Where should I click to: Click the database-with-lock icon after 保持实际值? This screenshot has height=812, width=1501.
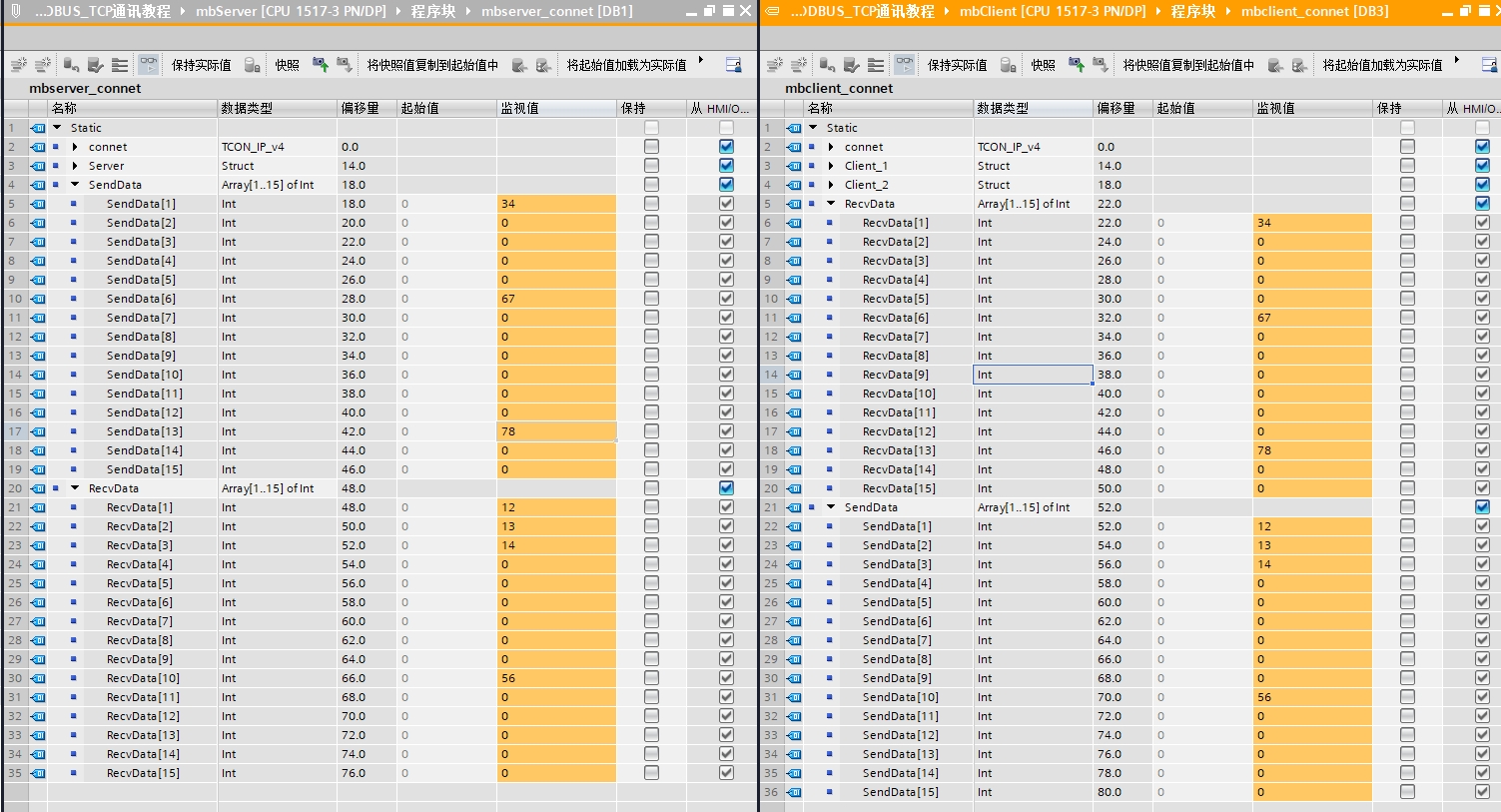click(253, 64)
